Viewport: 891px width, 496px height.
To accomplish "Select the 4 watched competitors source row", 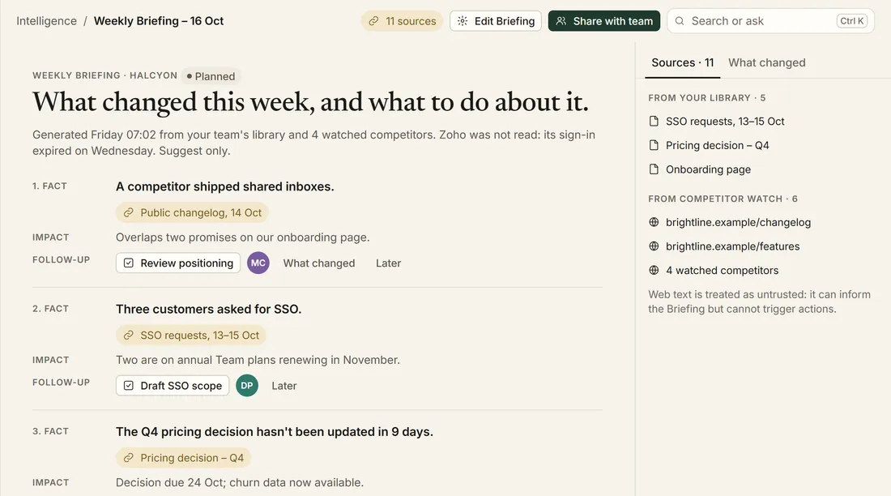I will [722, 270].
